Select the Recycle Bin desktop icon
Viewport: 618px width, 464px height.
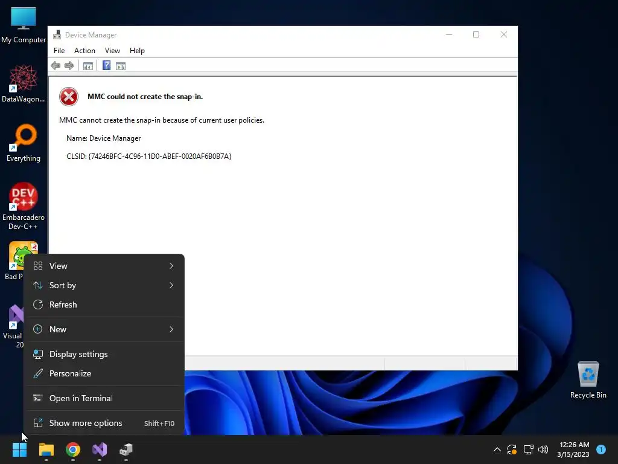588,380
